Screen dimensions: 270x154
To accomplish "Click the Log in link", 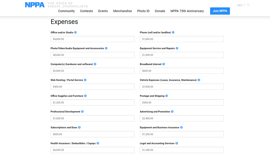I will point(239,5).
